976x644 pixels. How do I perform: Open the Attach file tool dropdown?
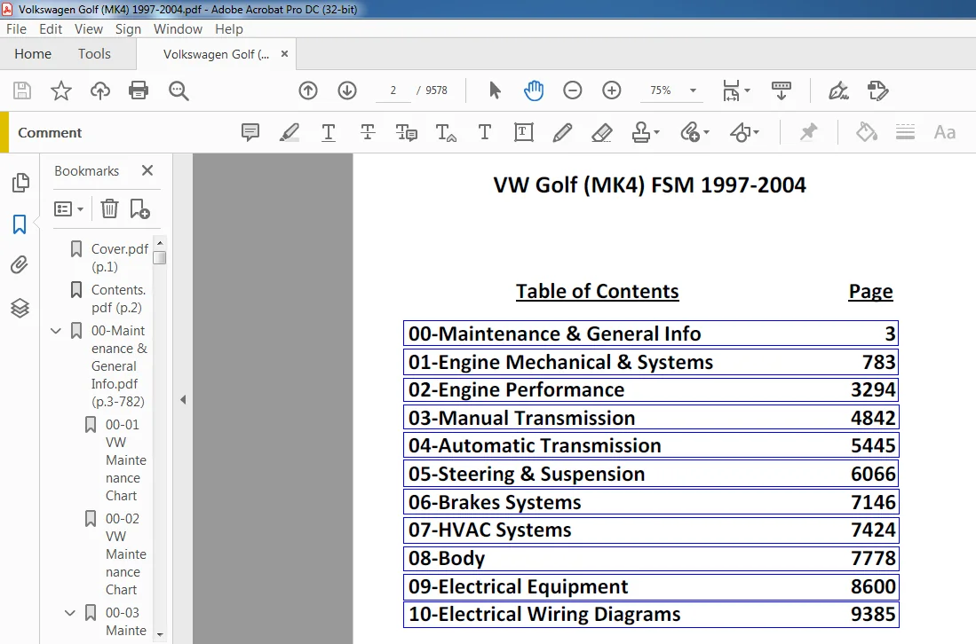(x=694, y=132)
